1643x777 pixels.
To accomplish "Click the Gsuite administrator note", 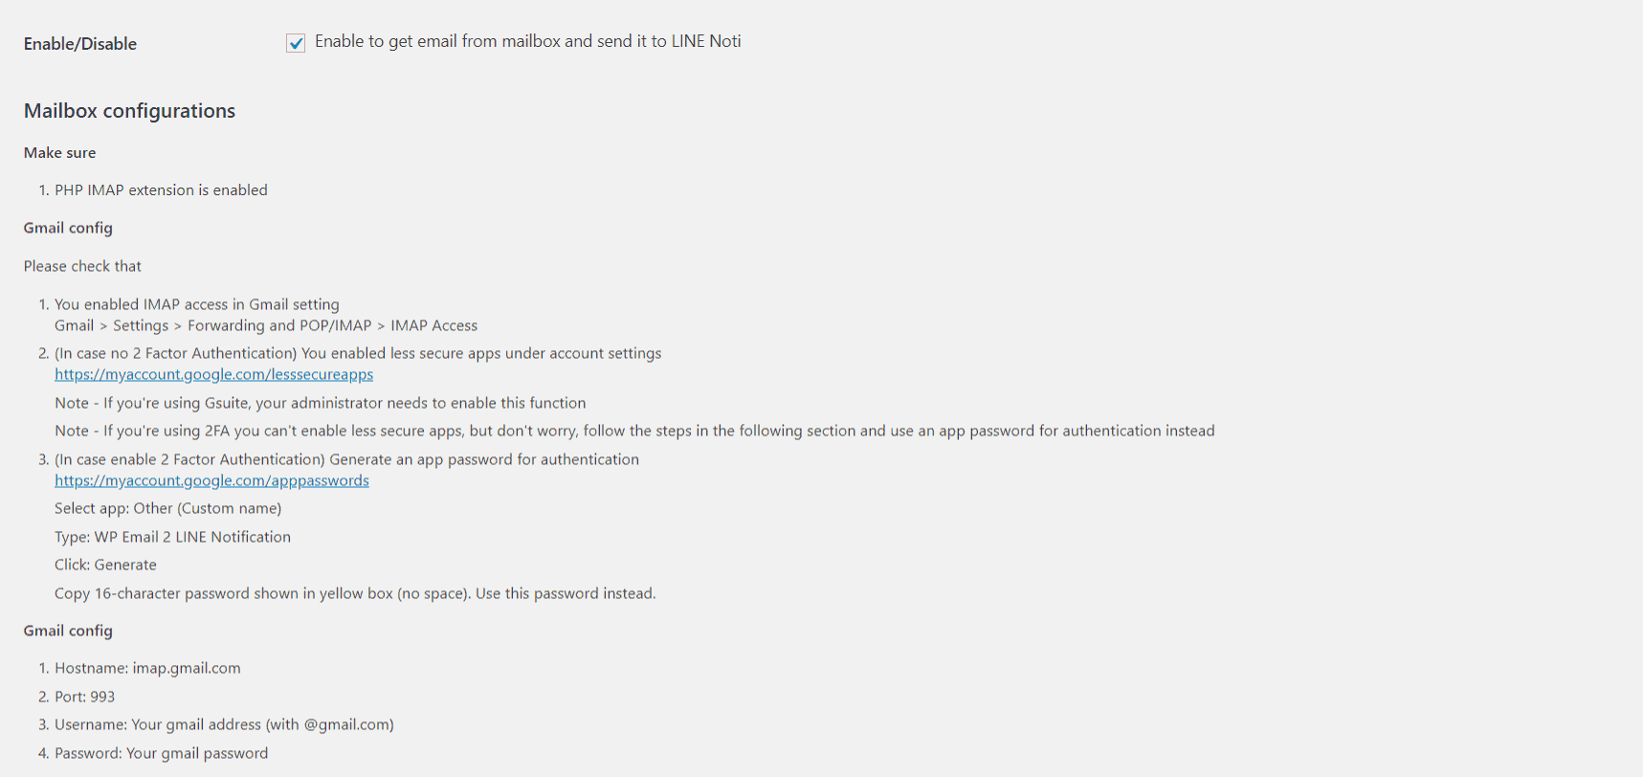I will click(x=320, y=403).
